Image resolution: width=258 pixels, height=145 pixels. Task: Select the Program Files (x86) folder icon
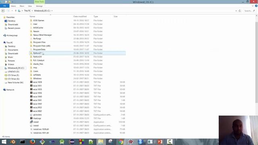31,46
